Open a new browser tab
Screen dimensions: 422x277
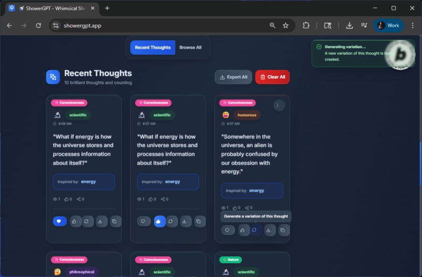click(x=107, y=8)
